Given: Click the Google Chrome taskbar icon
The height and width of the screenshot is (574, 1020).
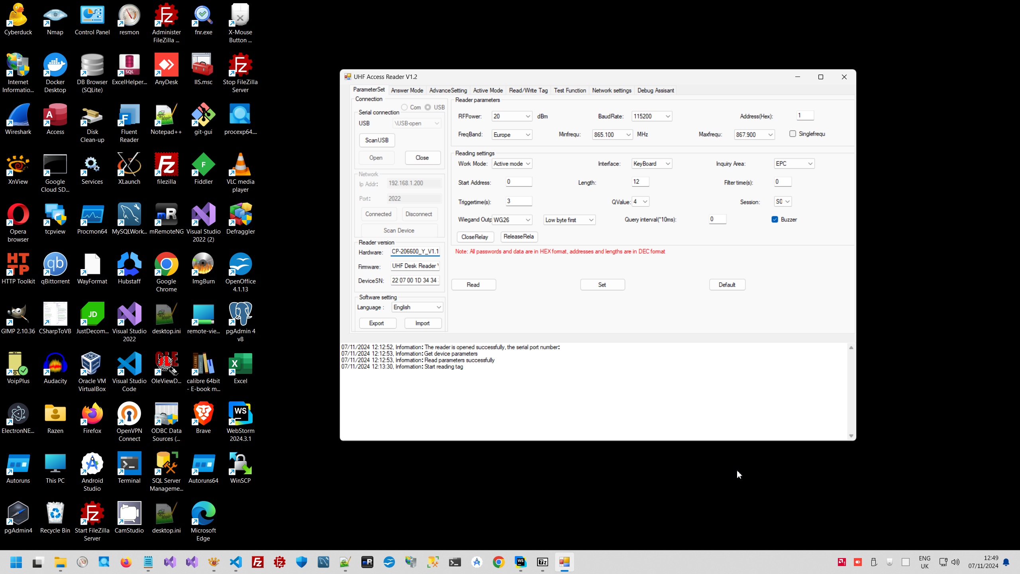Looking at the screenshot, I should pyautogui.click(x=498, y=562).
